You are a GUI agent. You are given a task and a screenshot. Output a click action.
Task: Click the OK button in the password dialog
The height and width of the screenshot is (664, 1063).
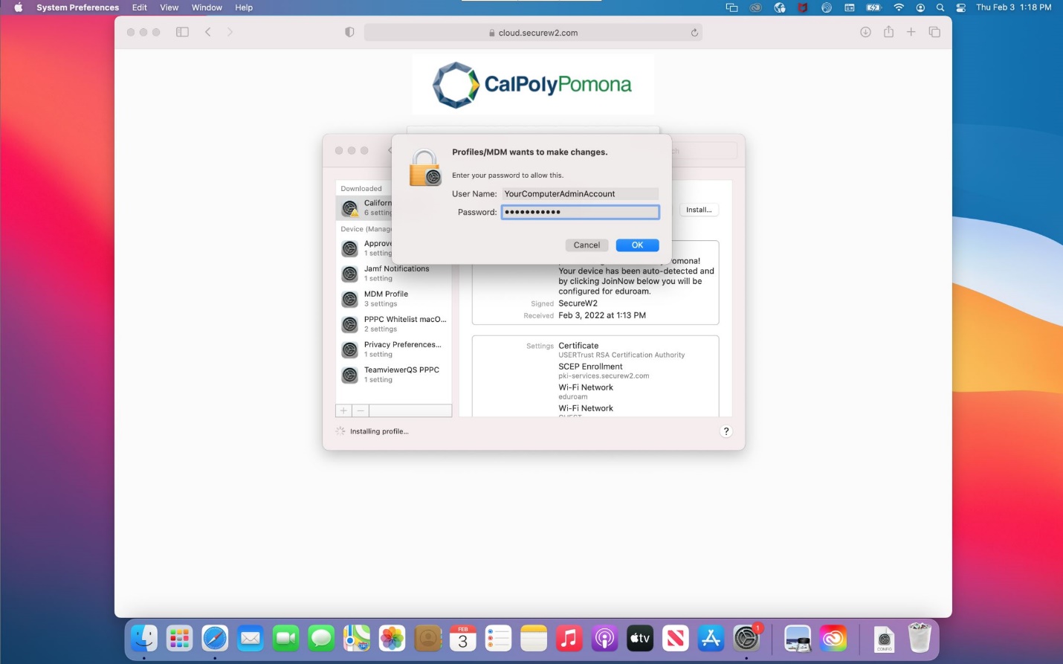637,245
